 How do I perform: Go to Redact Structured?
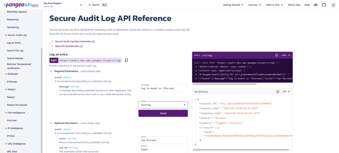pos(17,105)
